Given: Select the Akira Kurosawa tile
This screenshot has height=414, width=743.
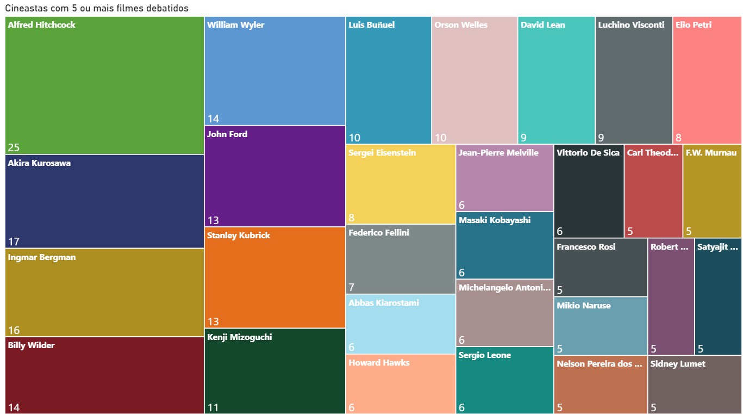Looking at the screenshot, I should [x=104, y=201].
